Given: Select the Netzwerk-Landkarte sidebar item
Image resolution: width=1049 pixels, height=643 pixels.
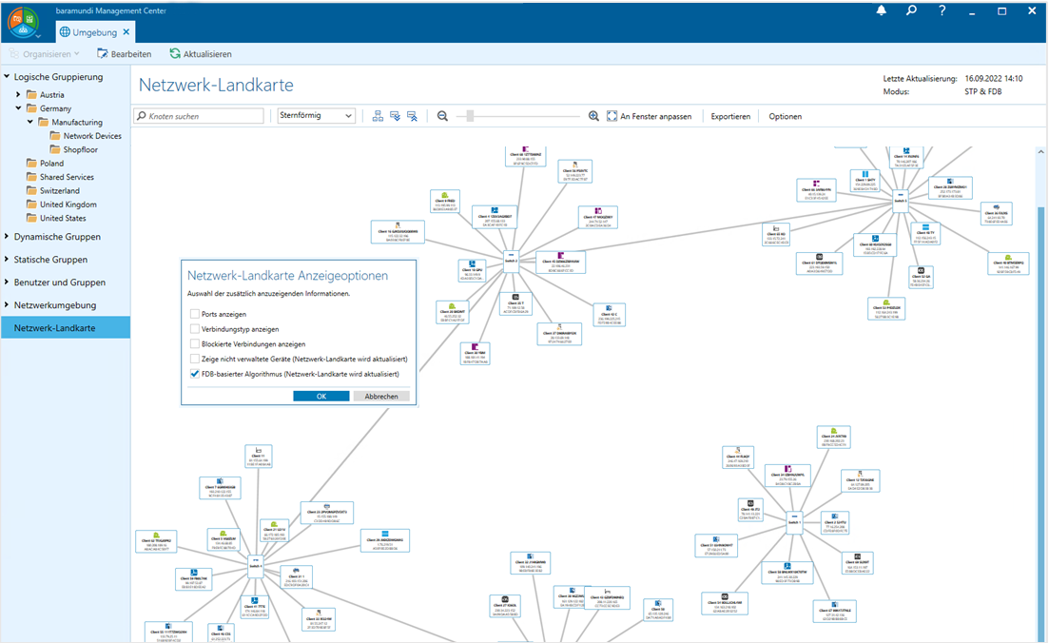Looking at the screenshot, I should tap(66, 328).
